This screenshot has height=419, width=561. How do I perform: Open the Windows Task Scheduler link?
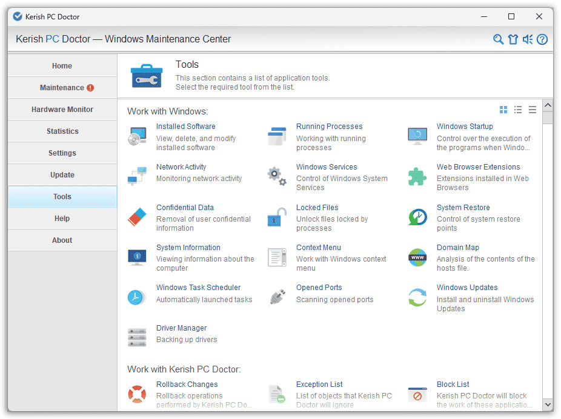(198, 288)
